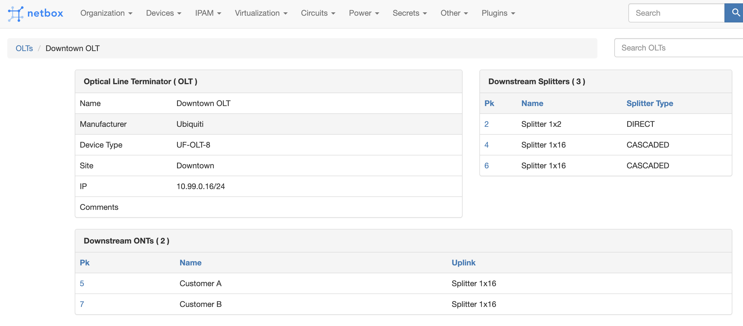Click Customer B's uplink 'Splitter 1x16'
This screenshot has width=743, height=326.
(x=474, y=304)
